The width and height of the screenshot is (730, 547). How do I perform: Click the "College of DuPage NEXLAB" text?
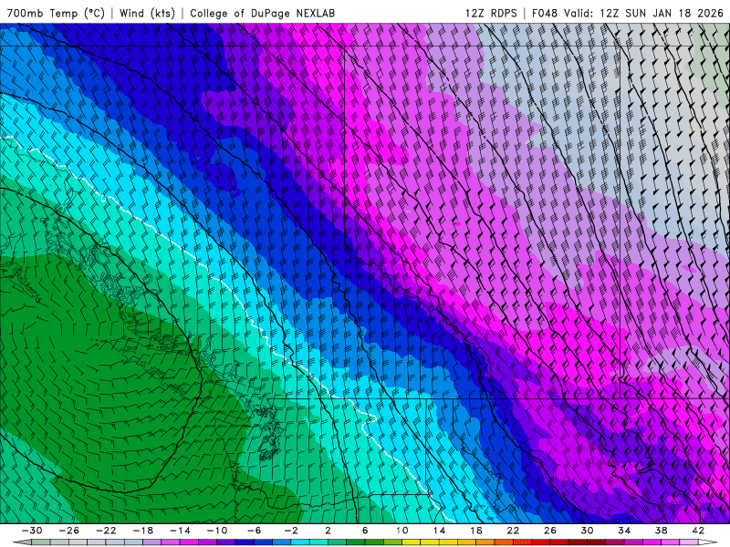[x=262, y=13]
